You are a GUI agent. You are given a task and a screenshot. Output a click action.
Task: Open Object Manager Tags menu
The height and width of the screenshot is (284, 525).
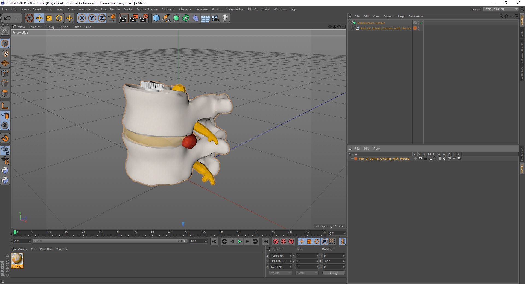click(401, 16)
